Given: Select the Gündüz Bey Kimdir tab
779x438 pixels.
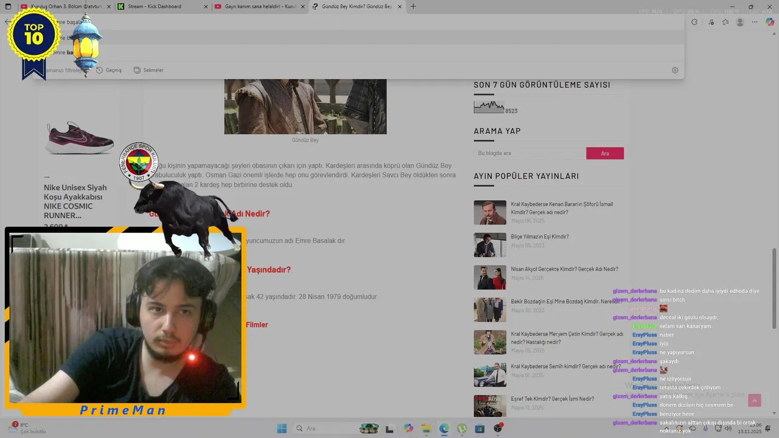Looking at the screenshot, I should click(x=357, y=7).
